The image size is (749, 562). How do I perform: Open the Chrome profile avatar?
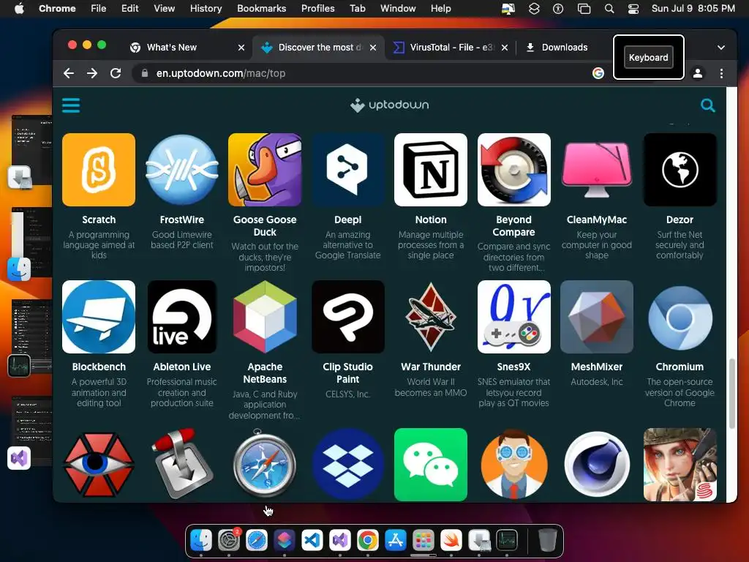coord(698,73)
